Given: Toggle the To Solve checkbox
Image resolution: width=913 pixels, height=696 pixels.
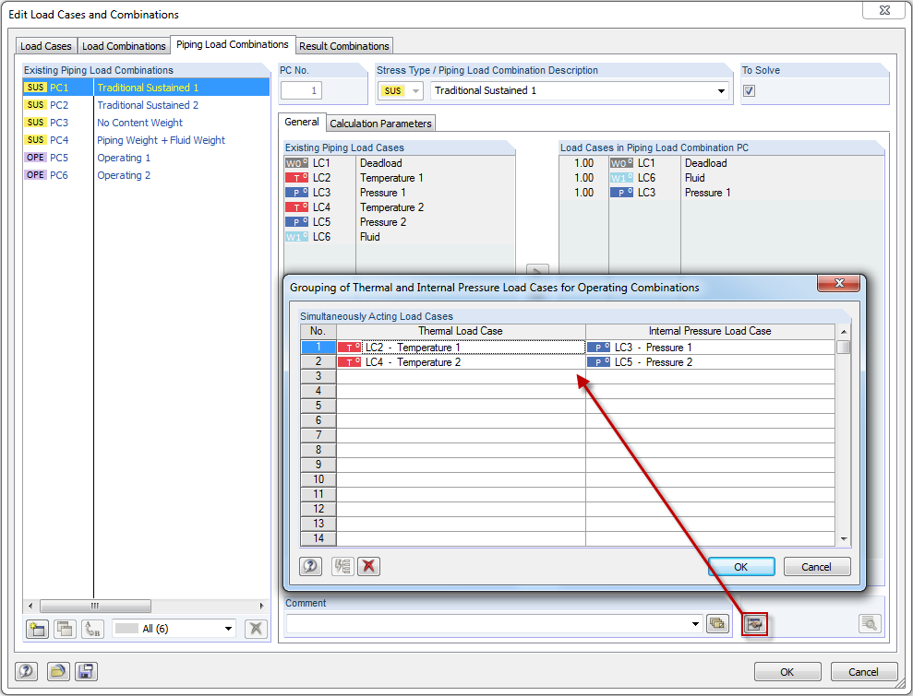Looking at the screenshot, I should pyautogui.click(x=750, y=90).
